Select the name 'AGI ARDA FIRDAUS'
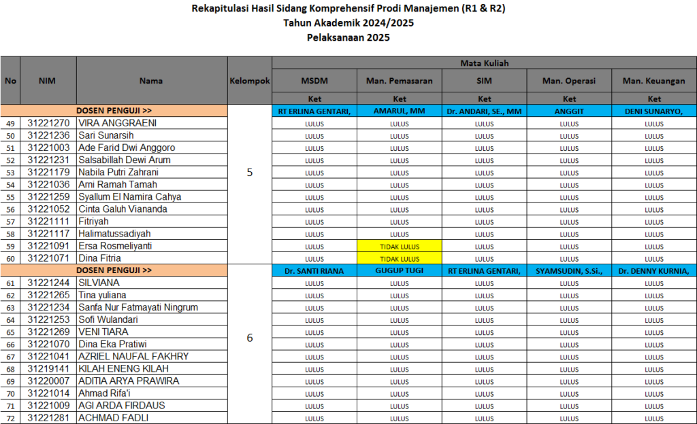This screenshot has height=424, width=697. [x=122, y=406]
